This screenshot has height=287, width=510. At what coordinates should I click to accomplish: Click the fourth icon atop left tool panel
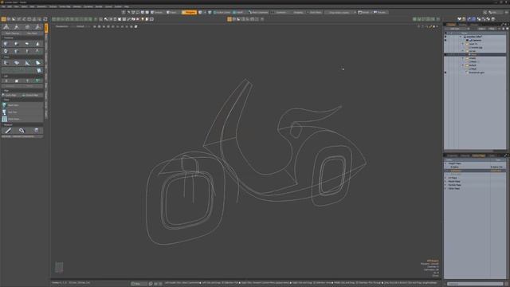coord(37,27)
